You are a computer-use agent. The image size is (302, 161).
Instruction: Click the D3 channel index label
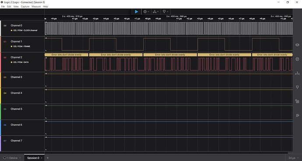pyautogui.click(x=5, y=77)
